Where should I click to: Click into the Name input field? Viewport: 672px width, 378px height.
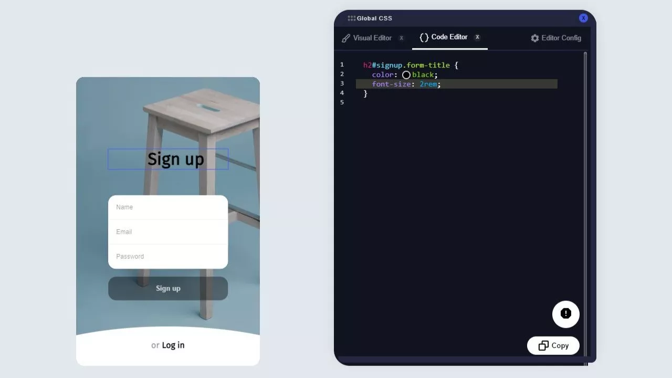click(x=168, y=207)
